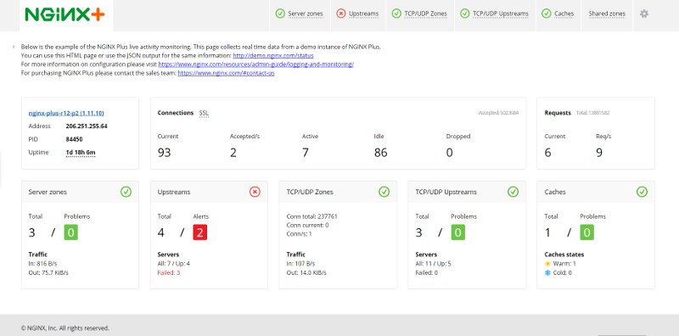Viewport: 679px width, 336px height.
Task: Click check icon in TCP/UDP Zones tab
Action: pyautogui.click(x=396, y=14)
